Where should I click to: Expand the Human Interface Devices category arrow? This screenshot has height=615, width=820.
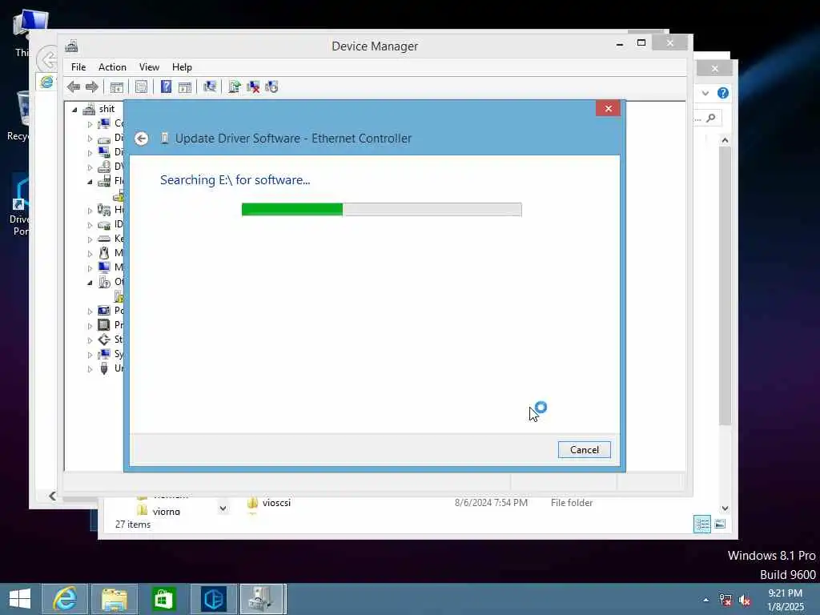[x=90, y=211]
